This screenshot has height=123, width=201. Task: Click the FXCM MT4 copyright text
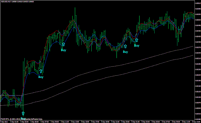coord(22,119)
